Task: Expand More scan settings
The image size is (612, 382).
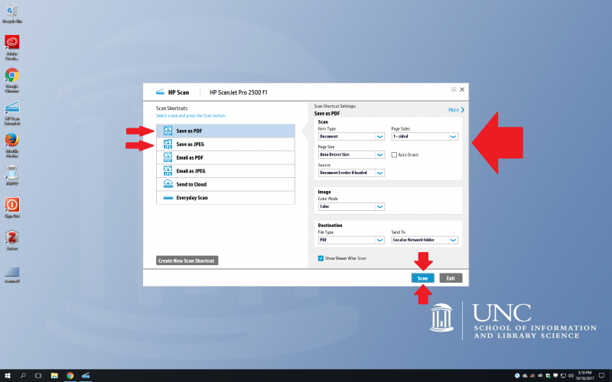Action: [x=456, y=110]
